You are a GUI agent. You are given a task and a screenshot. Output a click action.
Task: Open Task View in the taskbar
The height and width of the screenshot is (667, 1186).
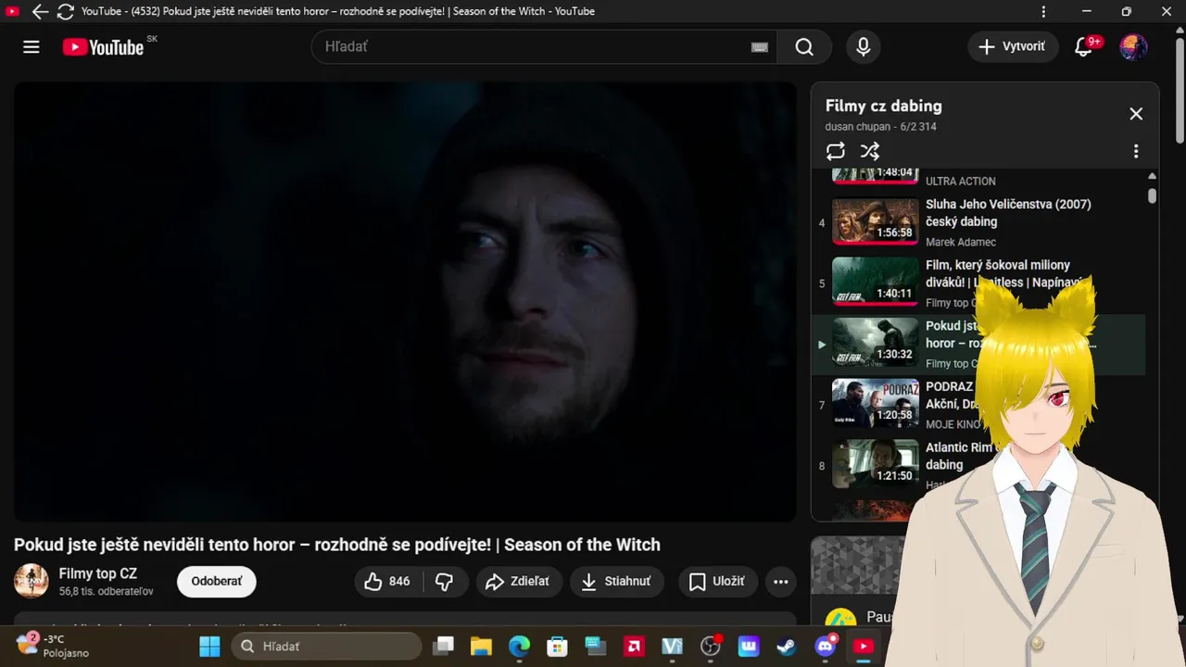point(445,647)
